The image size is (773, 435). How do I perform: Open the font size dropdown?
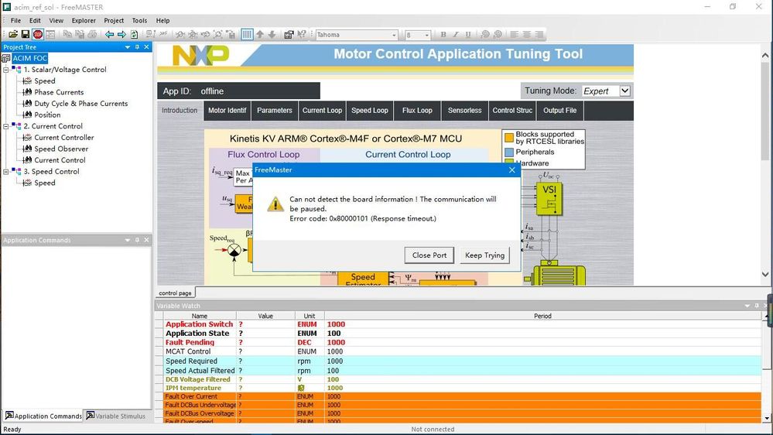click(x=427, y=35)
